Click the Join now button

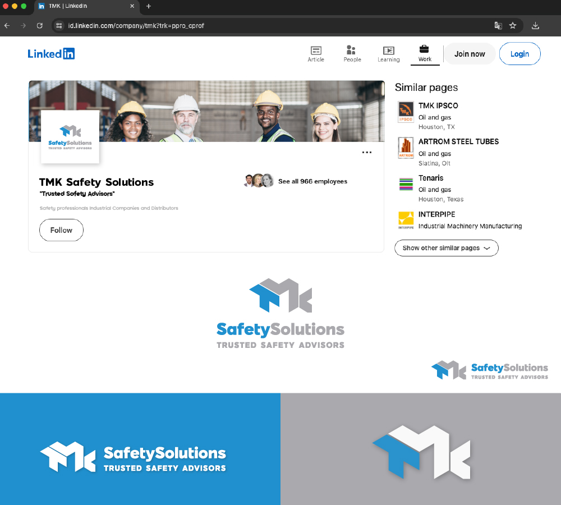(470, 54)
